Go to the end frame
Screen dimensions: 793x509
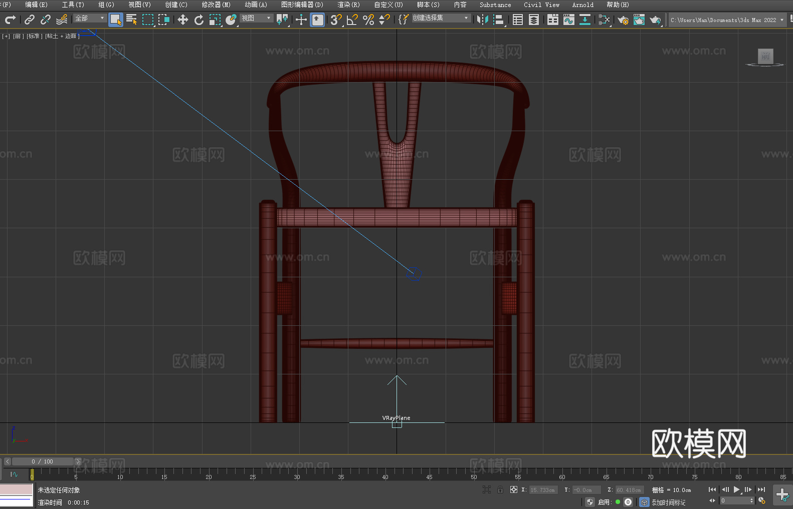[761, 489]
